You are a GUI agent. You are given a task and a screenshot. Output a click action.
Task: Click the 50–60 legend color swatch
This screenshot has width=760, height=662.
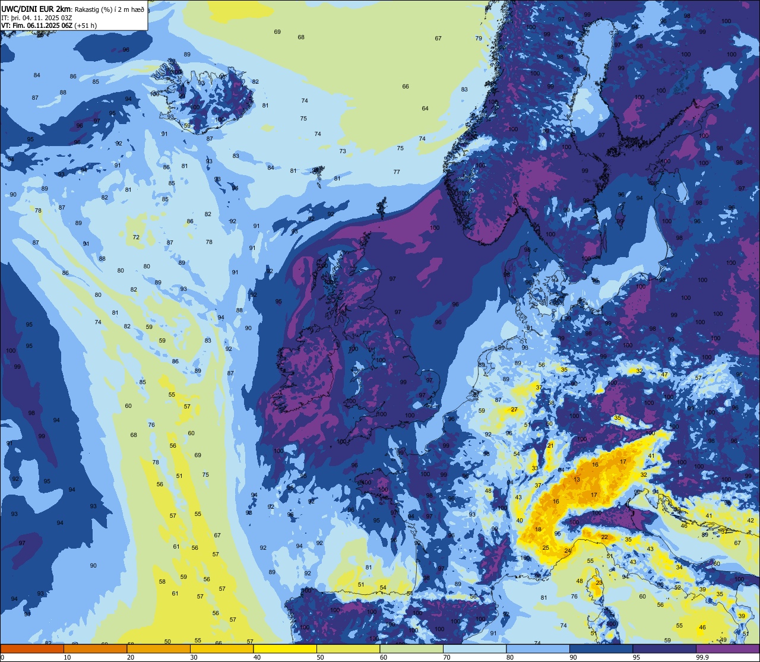point(348,648)
